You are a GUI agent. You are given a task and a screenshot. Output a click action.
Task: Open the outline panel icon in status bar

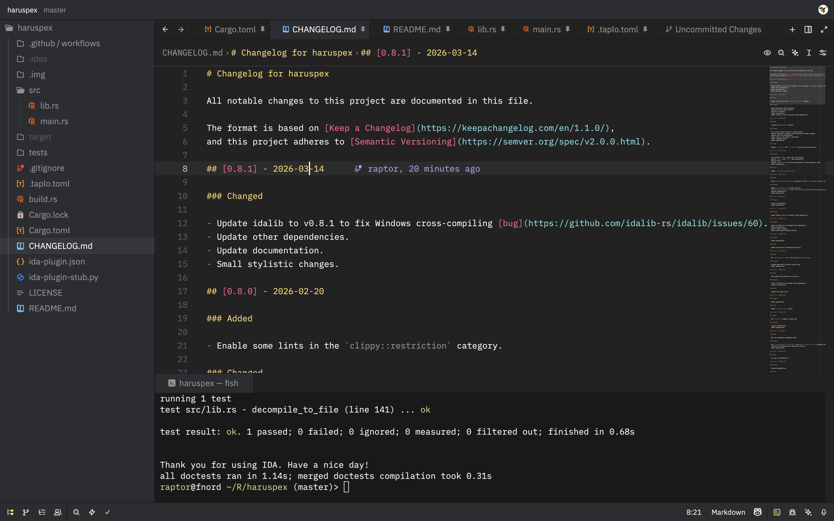pyautogui.click(x=42, y=512)
